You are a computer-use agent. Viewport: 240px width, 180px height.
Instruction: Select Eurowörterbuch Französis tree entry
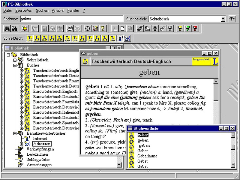56,102
